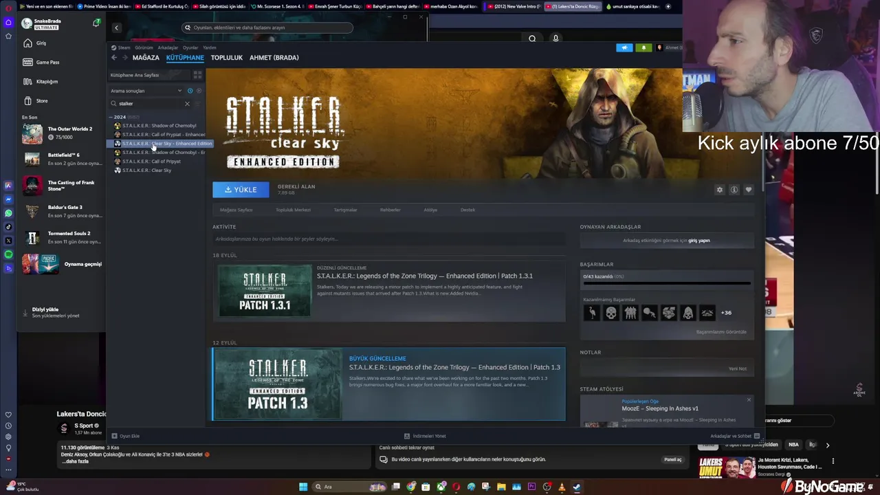Show the +36 remaining achievements

click(x=726, y=313)
